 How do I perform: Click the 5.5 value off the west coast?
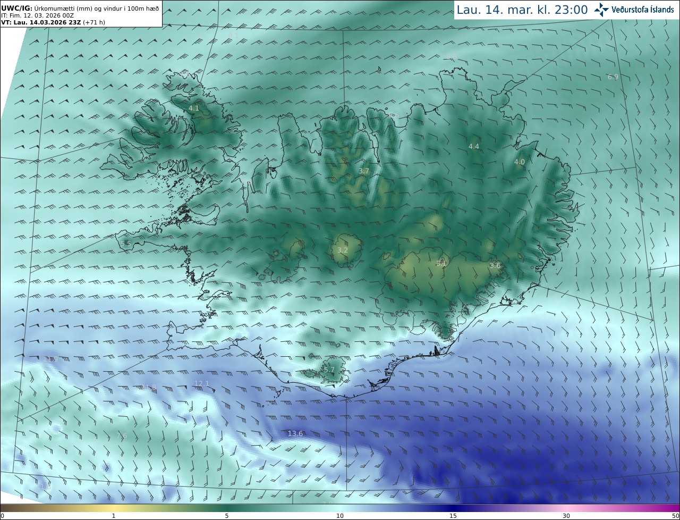click(126, 244)
